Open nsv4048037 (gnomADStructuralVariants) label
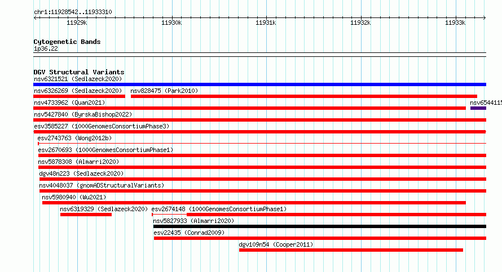The height and width of the screenshot is (272, 502). point(102,185)
